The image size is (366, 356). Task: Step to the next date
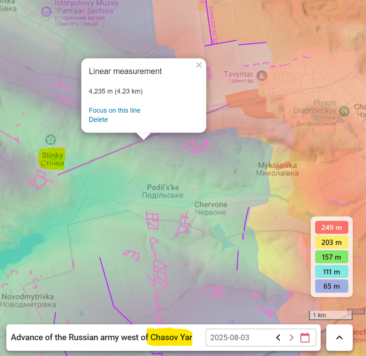pyautogui.click(x=291, y=337)
